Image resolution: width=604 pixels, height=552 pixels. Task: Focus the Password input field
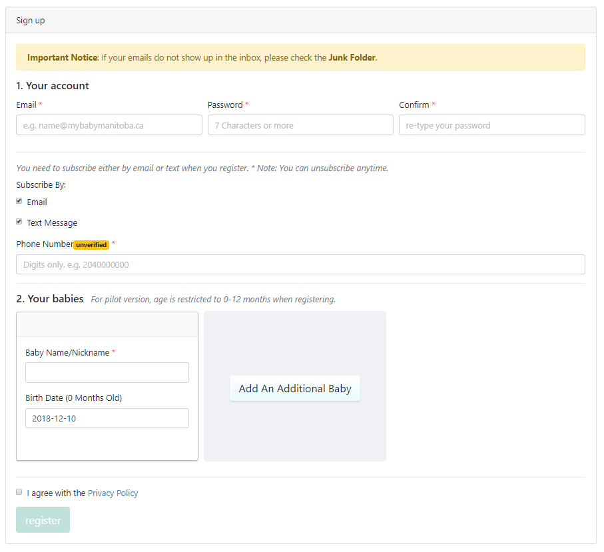point(300,125)
